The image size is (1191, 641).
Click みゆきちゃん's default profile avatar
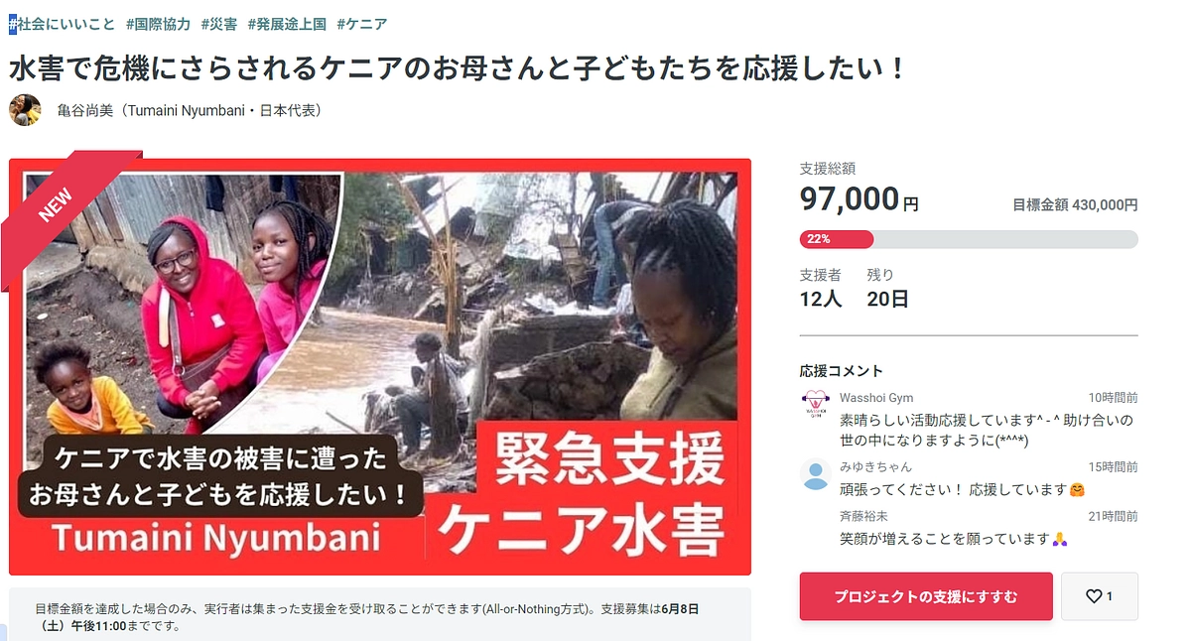coord(815,474)
